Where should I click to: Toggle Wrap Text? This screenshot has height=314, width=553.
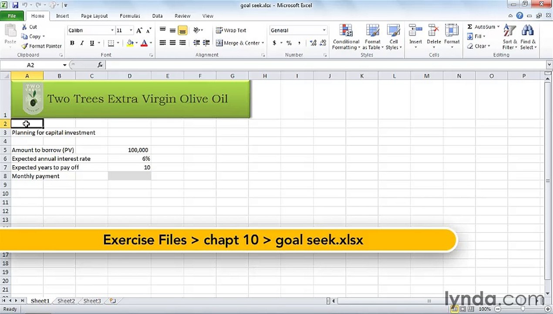231,30
